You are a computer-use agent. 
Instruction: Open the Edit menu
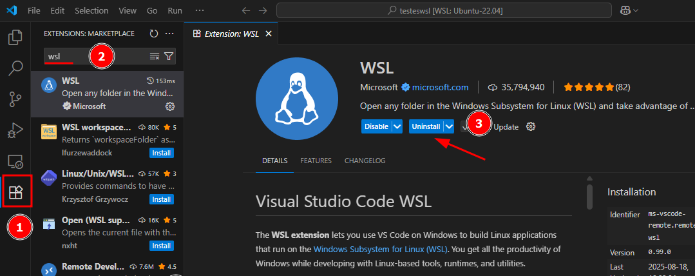click(57, 10)
